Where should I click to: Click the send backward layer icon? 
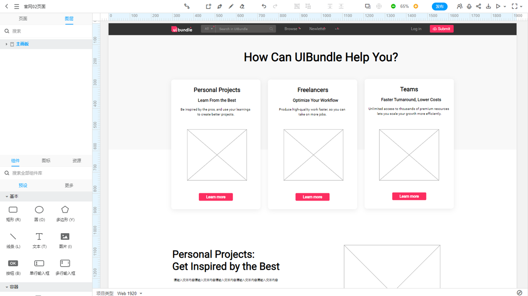tap(341, 6)
